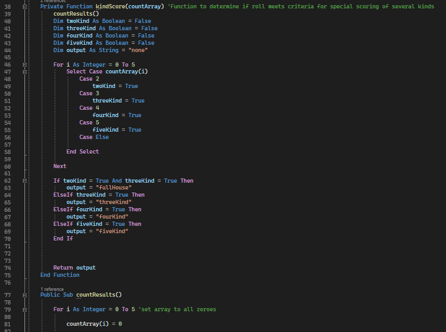This screenshot has width=446, height=332.
Task: Click line number 74 in the gutter
Action: pyautogui.click(x=8, y=268)
